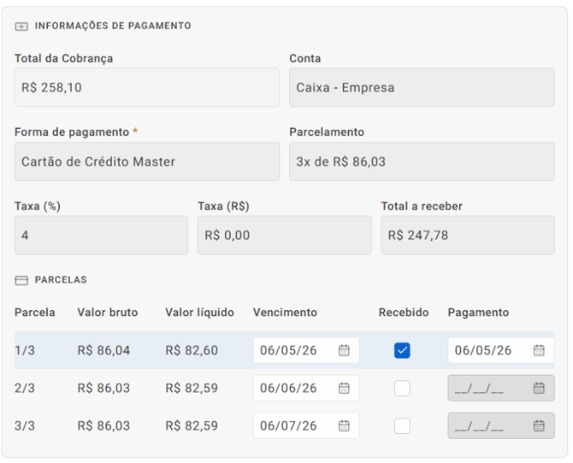Open the Conta field Caixa - Empresa

point(422,88)
